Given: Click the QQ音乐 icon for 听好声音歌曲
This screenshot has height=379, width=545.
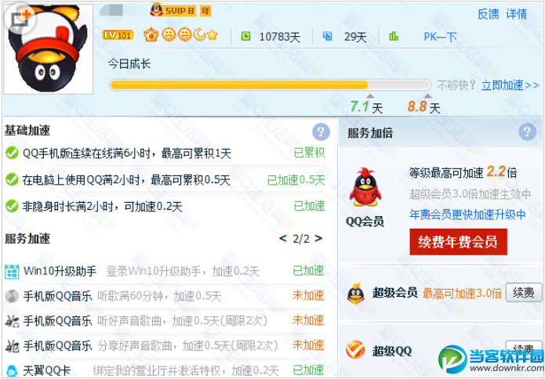Looking at the screenshot, I should coord(12,321).
